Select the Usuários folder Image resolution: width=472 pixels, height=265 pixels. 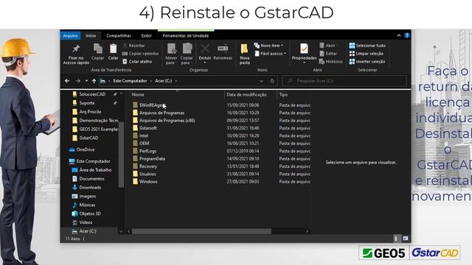click(x=147, y=174)
